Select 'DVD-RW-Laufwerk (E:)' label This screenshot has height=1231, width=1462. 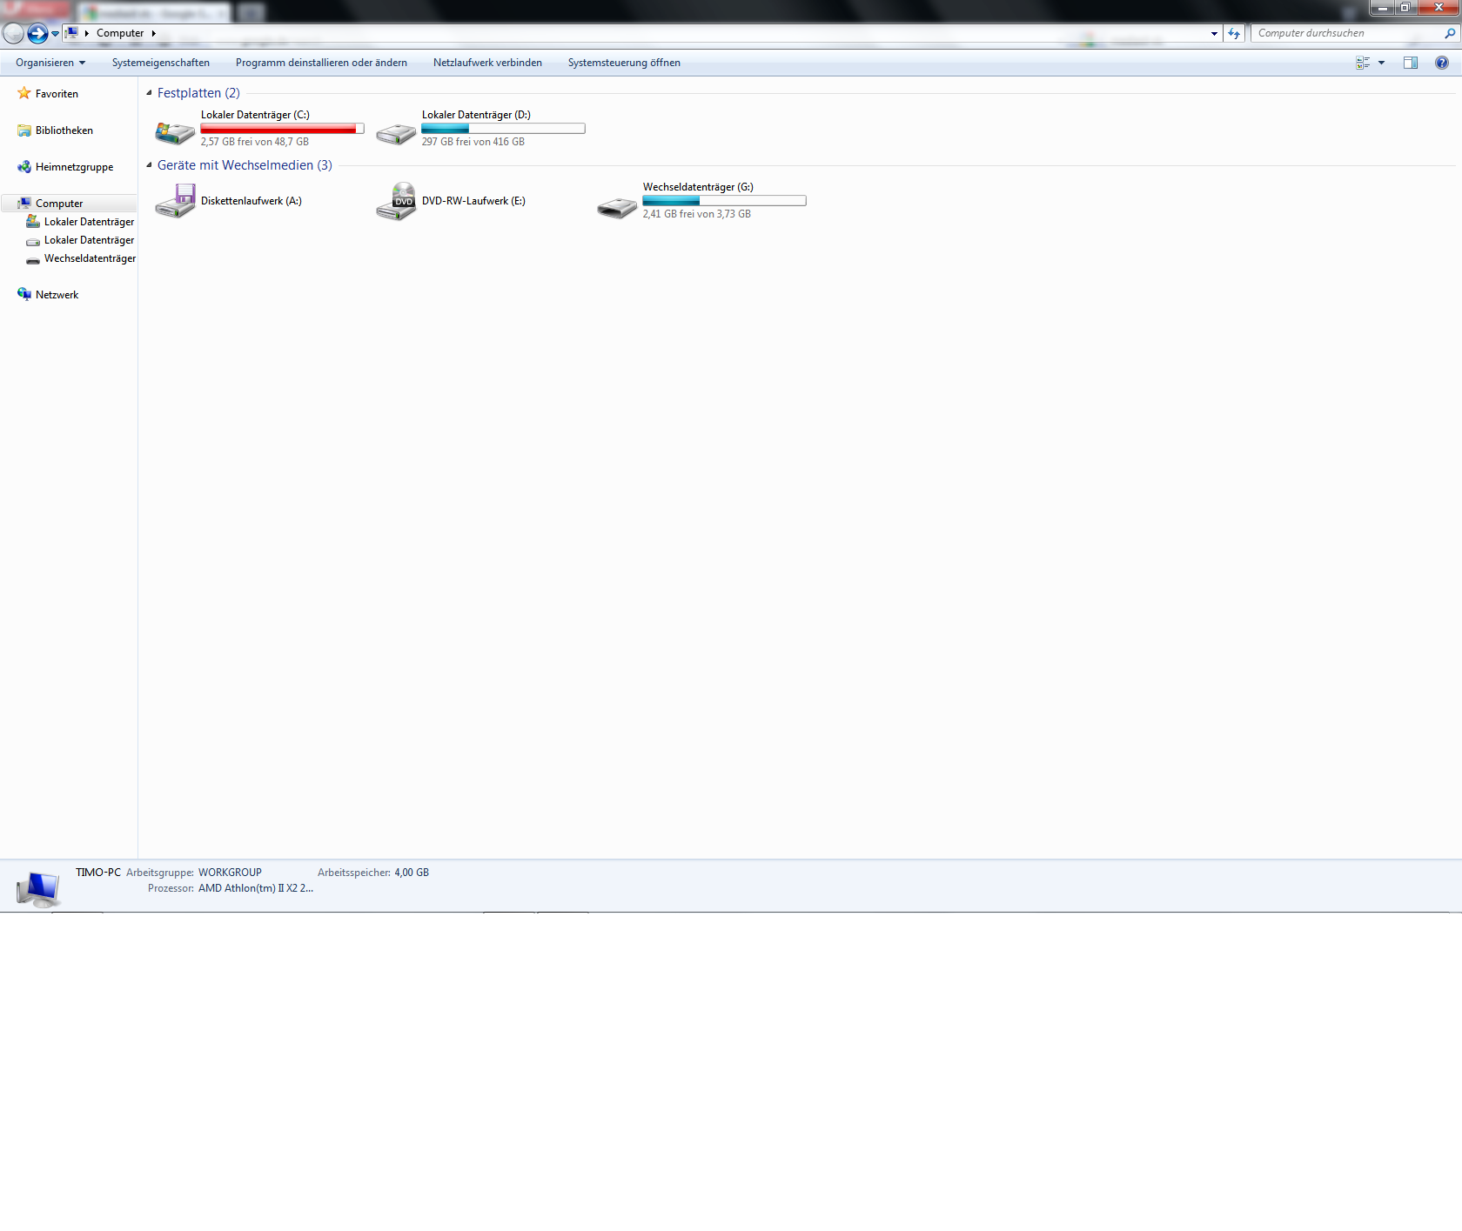(x=473, y=201)
